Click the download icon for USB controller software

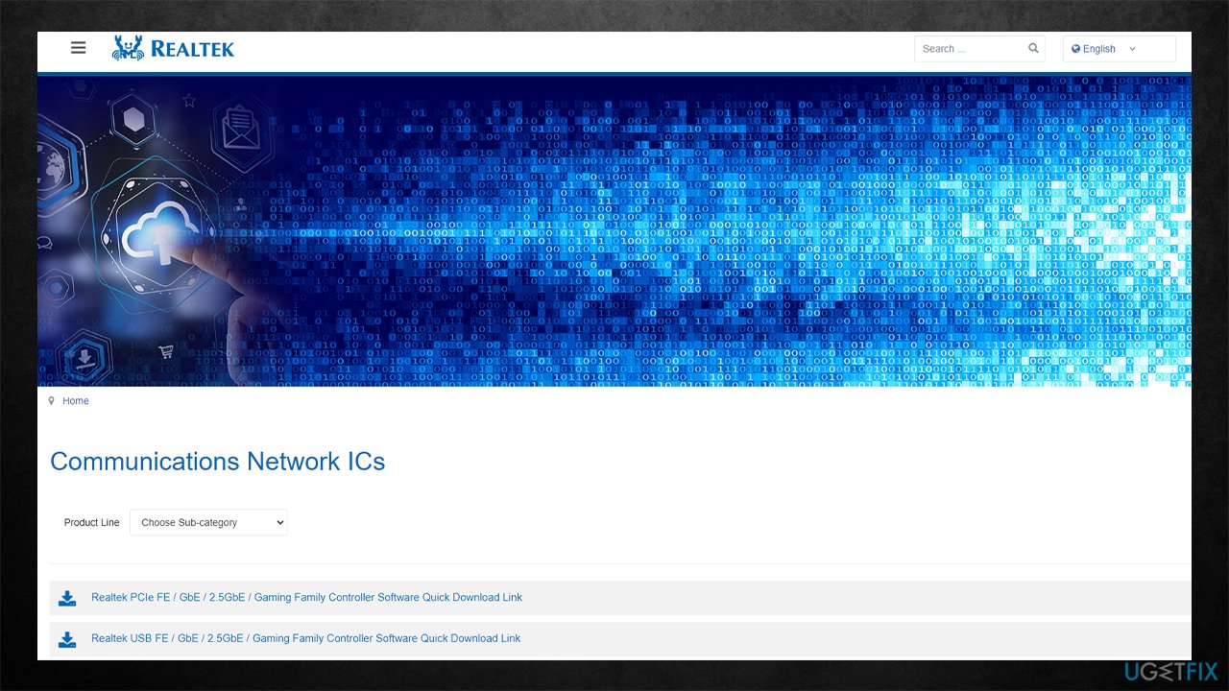[66, 638]
